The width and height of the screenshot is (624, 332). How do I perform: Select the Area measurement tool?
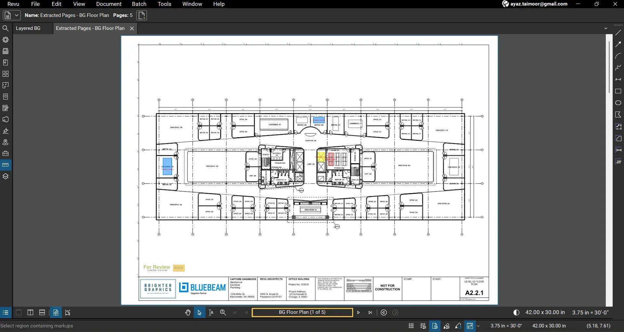pyautogui.click(x=618, y=138)
